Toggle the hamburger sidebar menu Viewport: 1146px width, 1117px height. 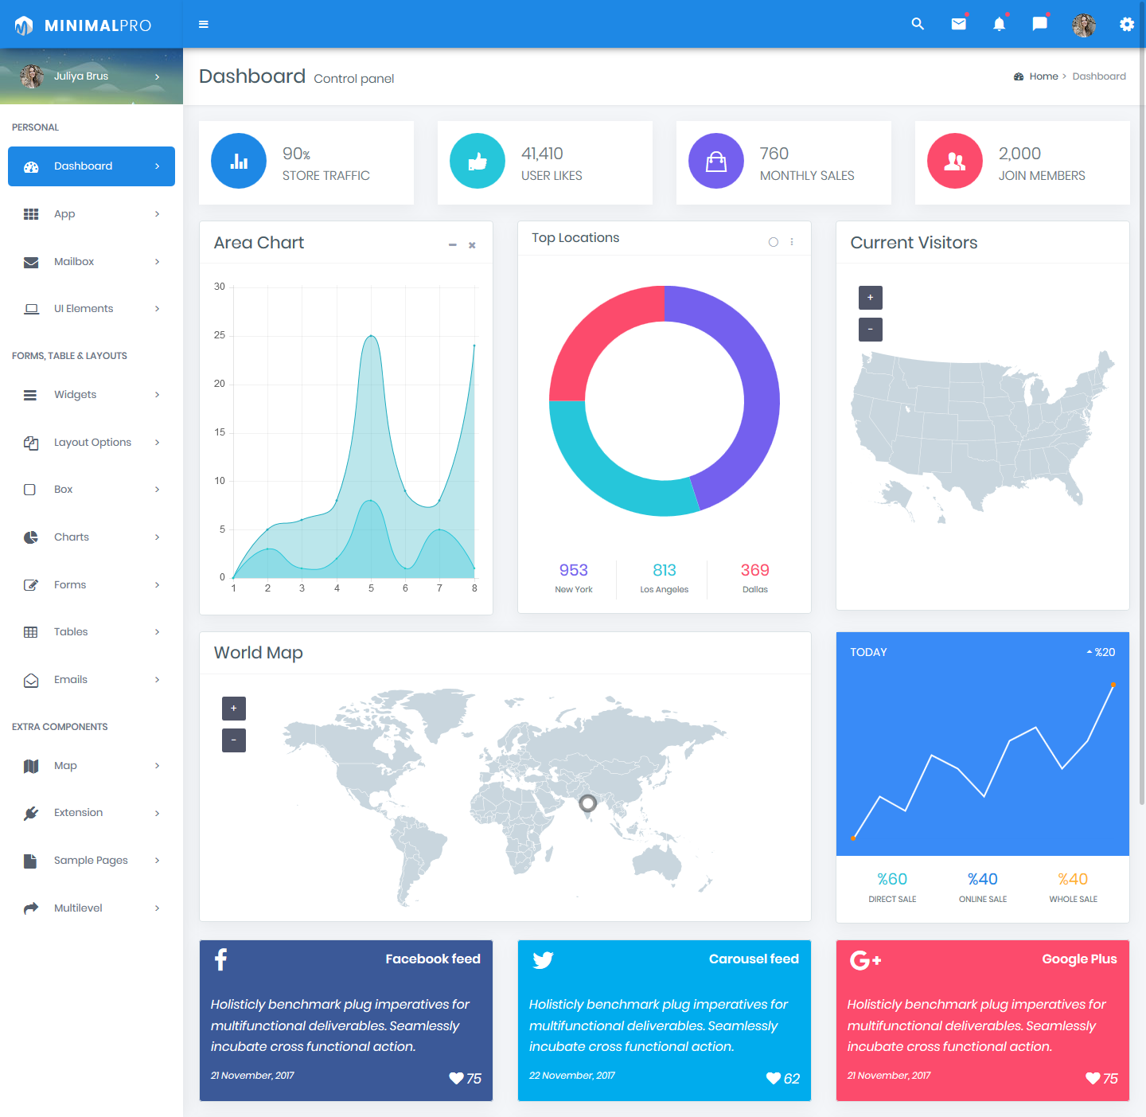pyautogui.click(x=204, y=25)
